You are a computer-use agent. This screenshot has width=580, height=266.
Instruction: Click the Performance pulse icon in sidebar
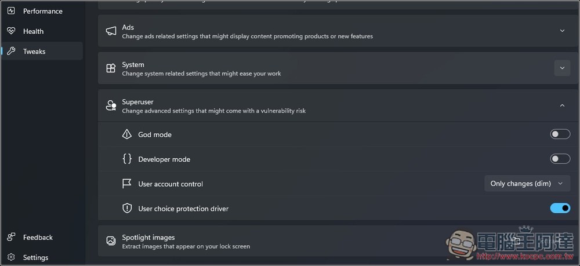(11, 10)
